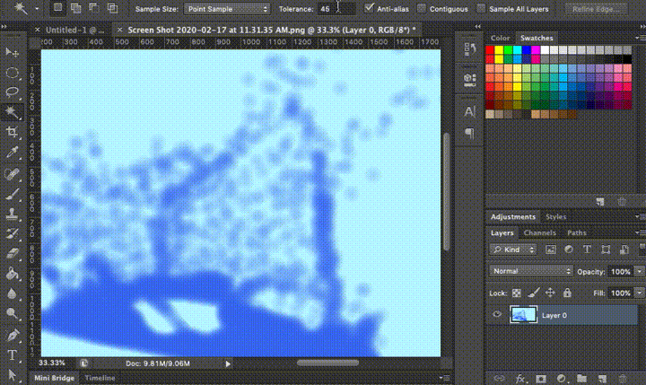Click the Refine Edge button

596,9
